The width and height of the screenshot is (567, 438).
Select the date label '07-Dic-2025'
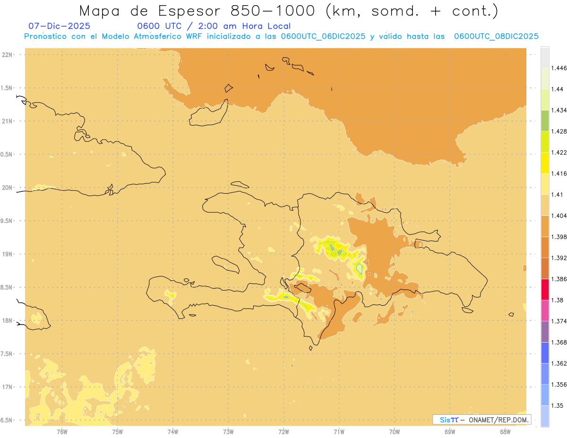tap(59, 26)
